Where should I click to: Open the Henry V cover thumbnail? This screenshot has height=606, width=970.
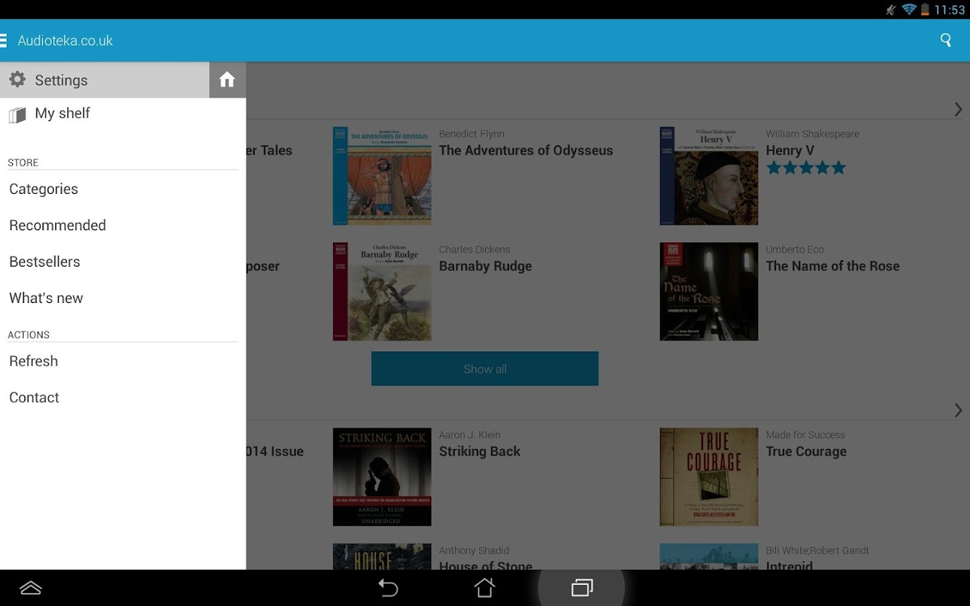click(x=709, y=176)
